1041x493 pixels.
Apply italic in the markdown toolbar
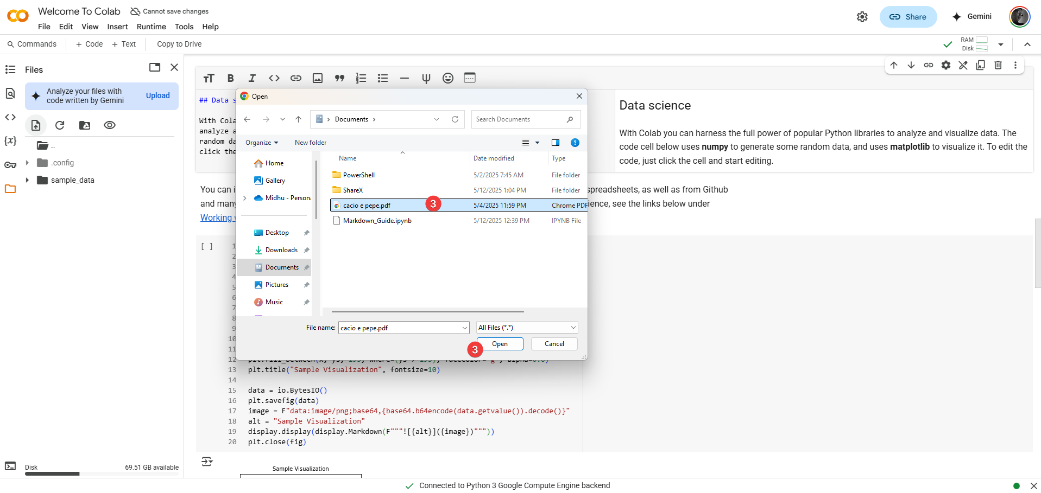click(252, 78)
